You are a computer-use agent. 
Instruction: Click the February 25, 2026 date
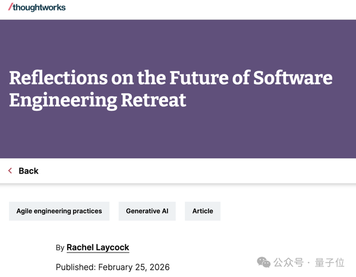pos(133,267)
